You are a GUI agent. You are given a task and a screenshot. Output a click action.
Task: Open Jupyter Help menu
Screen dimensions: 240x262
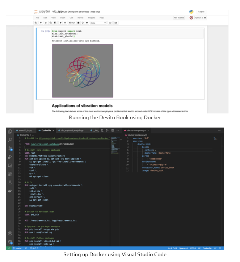click(x=102, y=18)
